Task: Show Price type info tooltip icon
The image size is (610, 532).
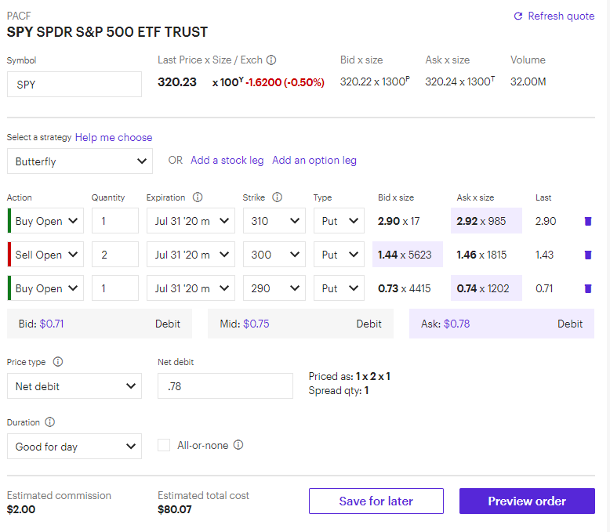Action: (x=58, y=362)
